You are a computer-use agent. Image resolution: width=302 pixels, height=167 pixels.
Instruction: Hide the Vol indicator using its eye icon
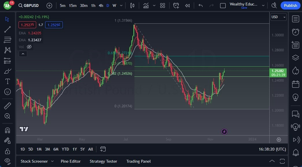coord(29,47)
